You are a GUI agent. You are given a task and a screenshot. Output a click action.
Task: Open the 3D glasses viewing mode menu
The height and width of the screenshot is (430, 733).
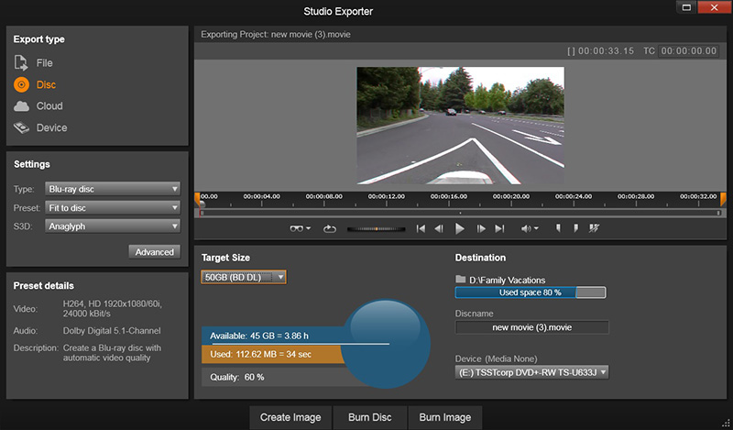(x=300, y=228)
